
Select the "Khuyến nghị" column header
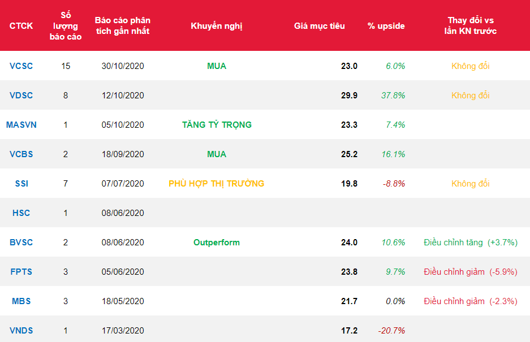217,26
